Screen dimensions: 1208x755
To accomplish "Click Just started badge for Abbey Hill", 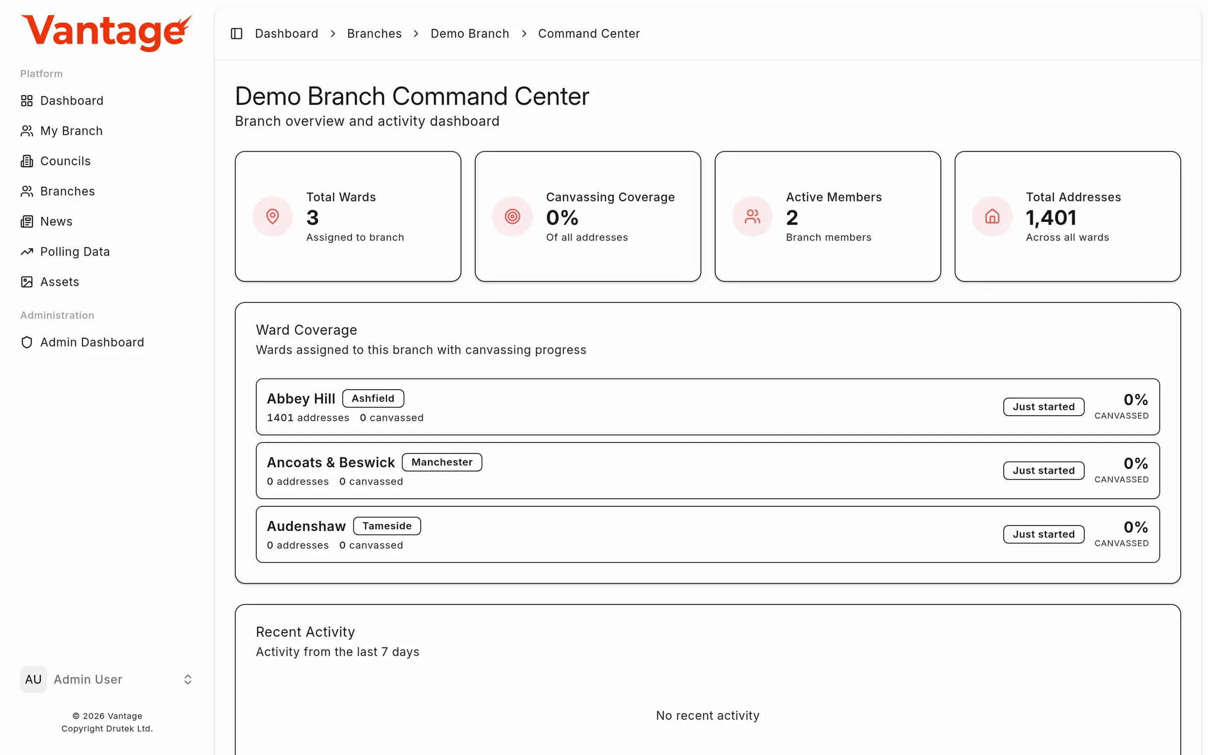I will [1043, 407].
